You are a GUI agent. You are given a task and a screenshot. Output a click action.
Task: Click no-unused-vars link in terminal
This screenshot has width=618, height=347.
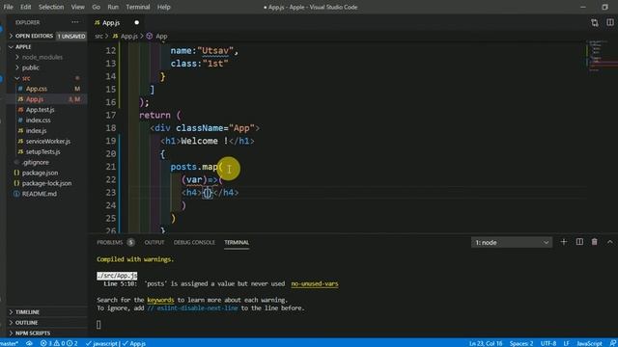pyautogui.click(x=315, y=283)
